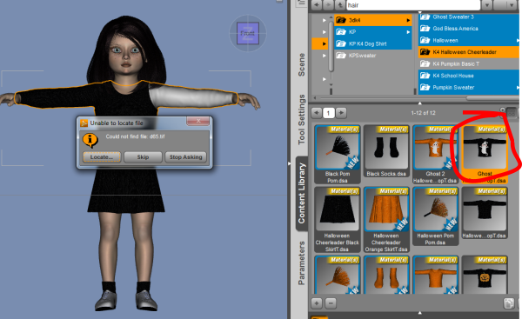Open the Scene tab
Image resolution: width=522 pixels, height=319 pixels.
coord(301,64)
